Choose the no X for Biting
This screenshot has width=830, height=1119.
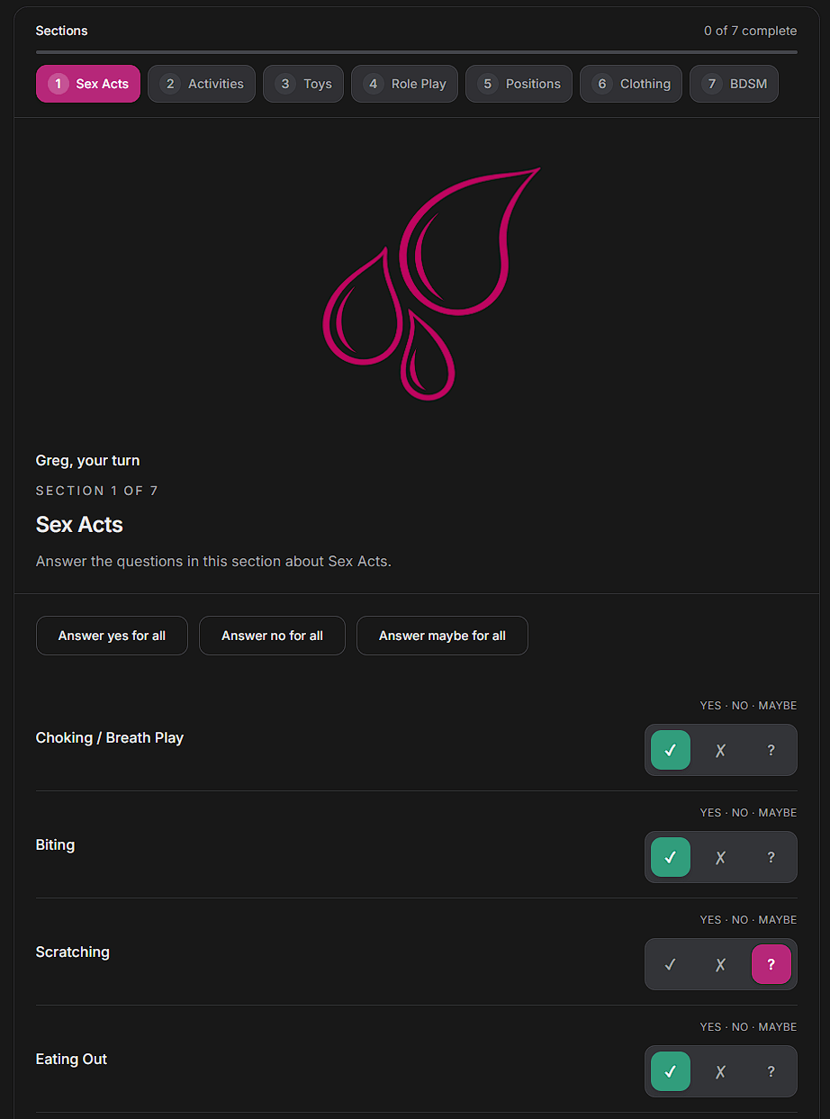tap(720, 857)
